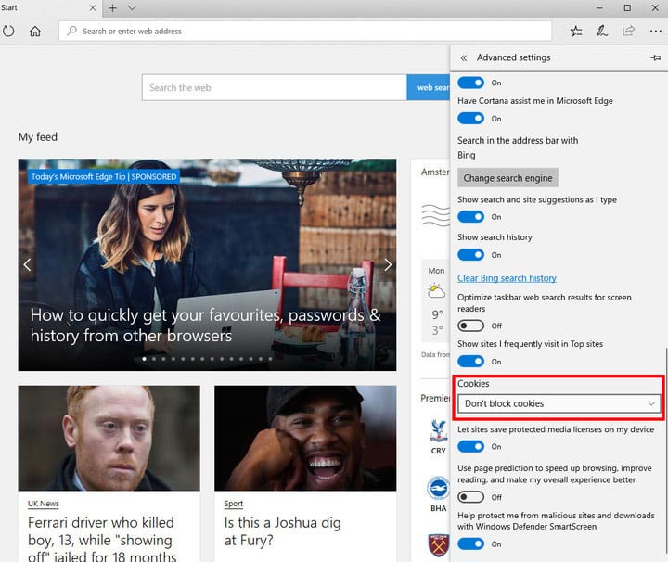Open the Joshua Fury article thumbnail
Viewport: 668px width, 562px height.
coord(305,438)
